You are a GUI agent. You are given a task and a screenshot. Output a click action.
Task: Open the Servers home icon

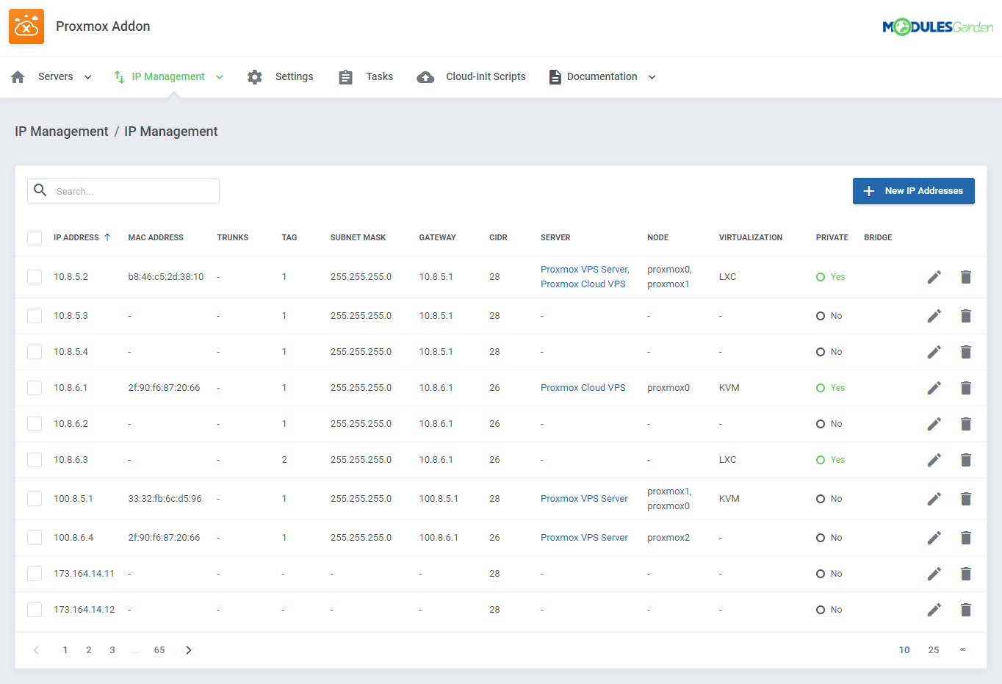click(17, 76)
